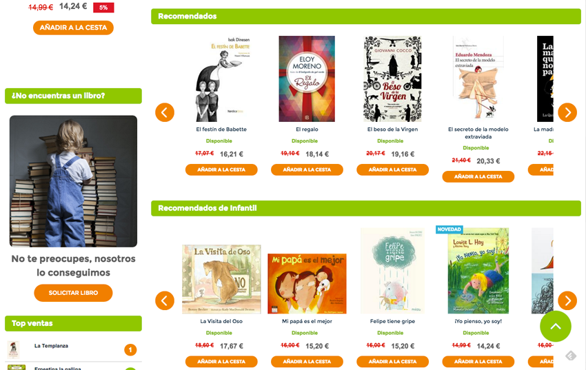The width and height of the screenshot is (586, 370).
Task: Add El festín de Babette to basket
Action: (221, 169)
